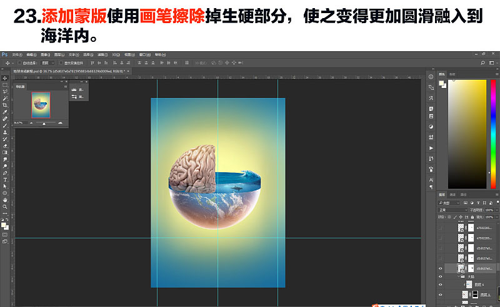500x307 pixels.
Task: Toggle the layer filter on/off switch
Action: pos(497,202)
